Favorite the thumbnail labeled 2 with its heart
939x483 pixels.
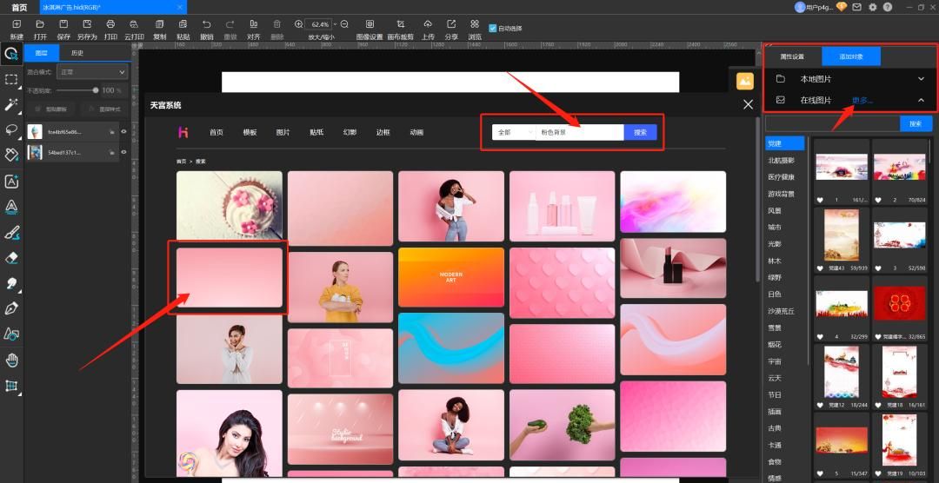click(x=877, y=199)
